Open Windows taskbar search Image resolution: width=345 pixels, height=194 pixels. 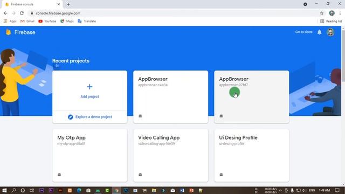click(13, 190)
